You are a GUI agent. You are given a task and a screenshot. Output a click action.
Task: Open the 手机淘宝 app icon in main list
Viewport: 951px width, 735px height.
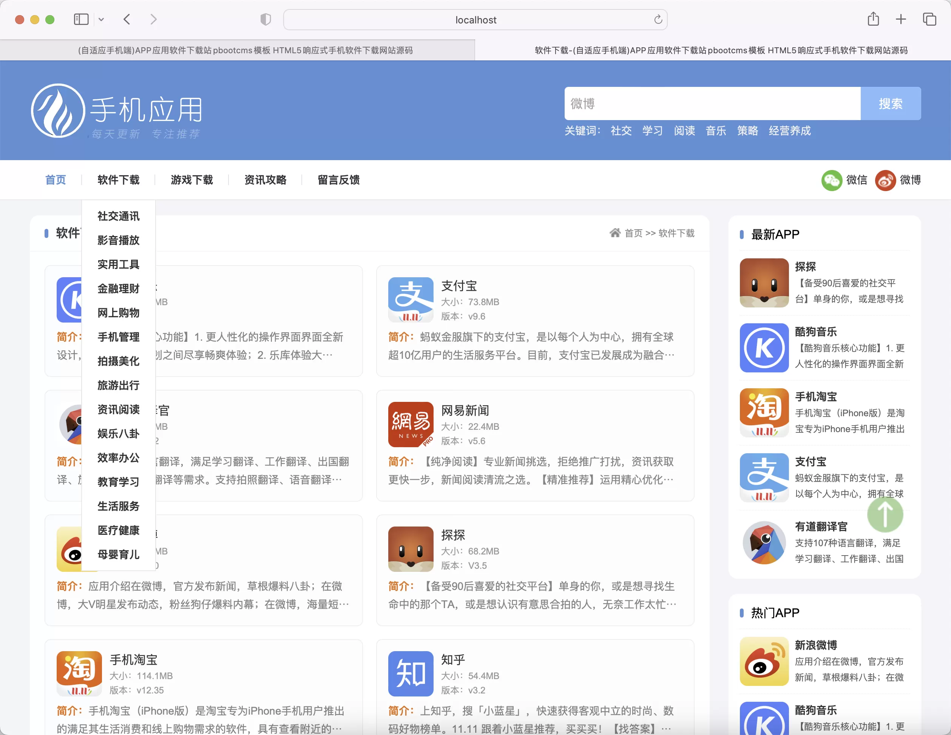79,673
